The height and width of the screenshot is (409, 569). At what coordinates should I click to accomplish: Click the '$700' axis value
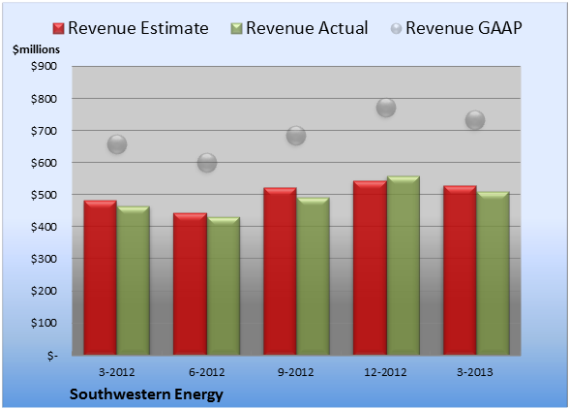44,131
